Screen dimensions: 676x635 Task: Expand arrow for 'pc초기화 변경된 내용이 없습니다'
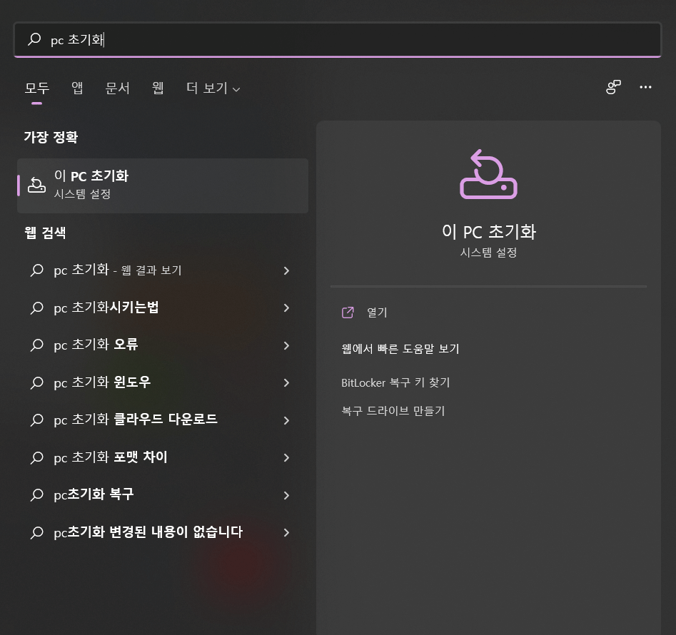coord(286,532)
